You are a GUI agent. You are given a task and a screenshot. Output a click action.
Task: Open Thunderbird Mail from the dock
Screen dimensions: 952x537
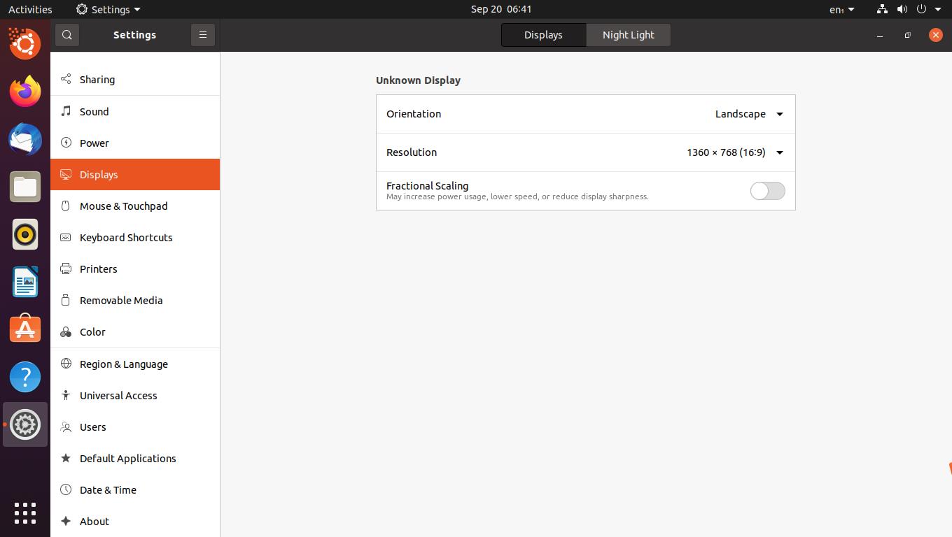25,139
